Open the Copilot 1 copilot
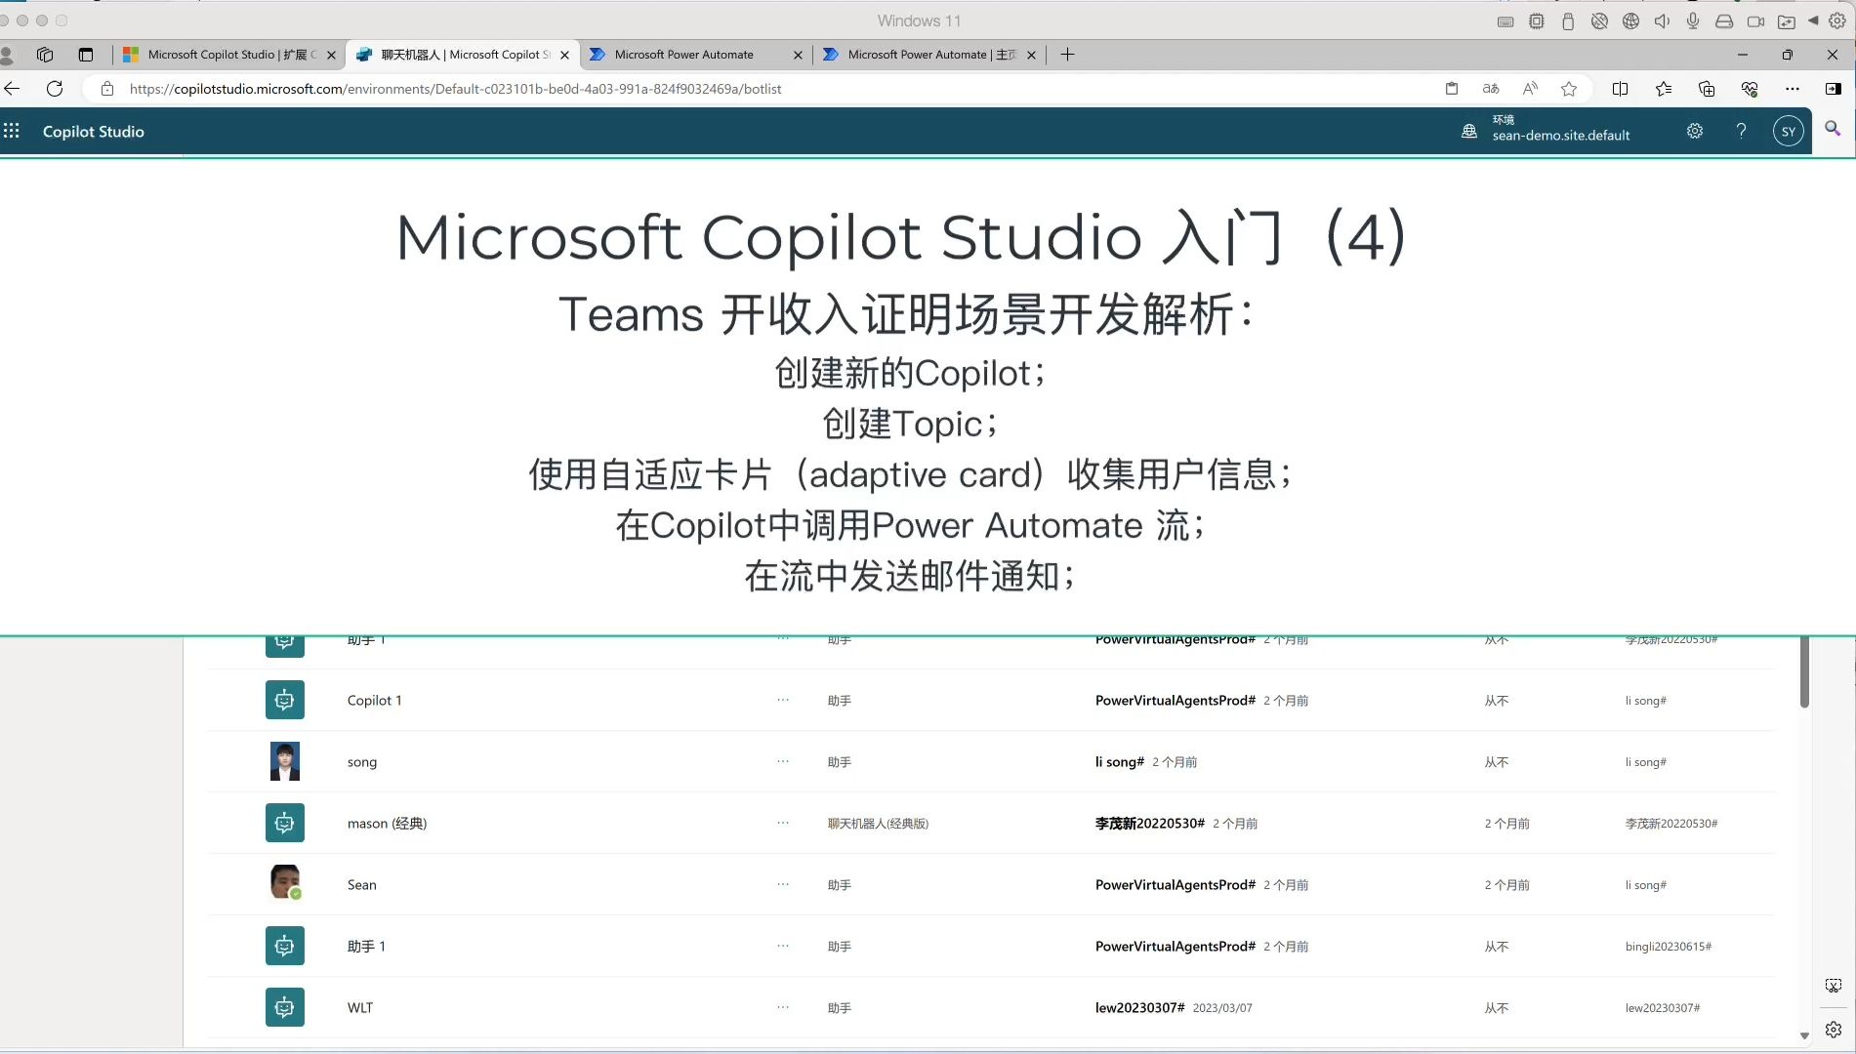The height and width of the screenshot is (1054, 1856). 375,701
